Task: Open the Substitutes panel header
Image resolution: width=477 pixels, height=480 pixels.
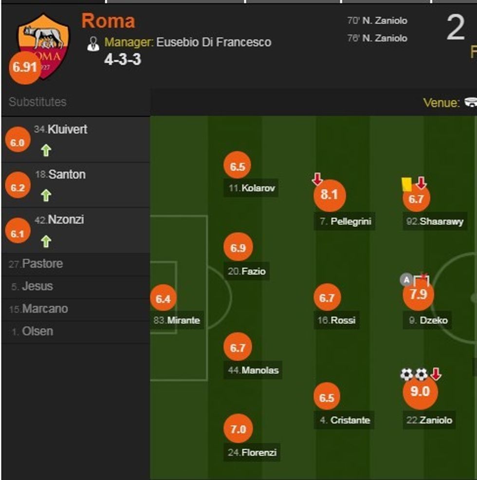Action: point(37,102)
